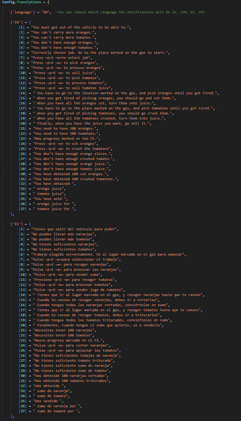Click the "EN" language value string

click(x=45, y=12)
